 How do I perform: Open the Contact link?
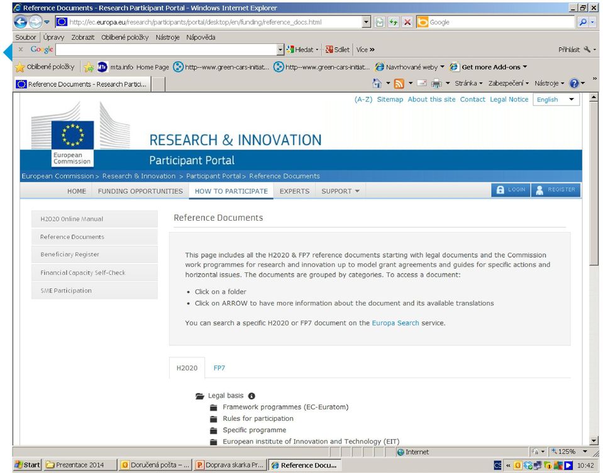[473, 99]
